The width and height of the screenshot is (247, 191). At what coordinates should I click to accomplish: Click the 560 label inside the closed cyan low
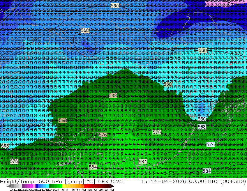tap(202, 119)
